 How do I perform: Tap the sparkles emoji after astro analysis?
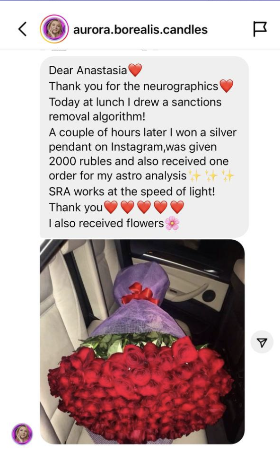click(x=211, y=175)
